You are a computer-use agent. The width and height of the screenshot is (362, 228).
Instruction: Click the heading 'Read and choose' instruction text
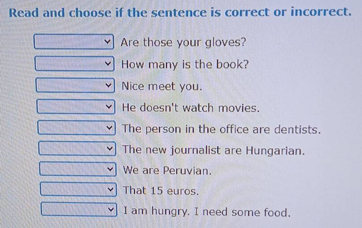pos(180,12)
